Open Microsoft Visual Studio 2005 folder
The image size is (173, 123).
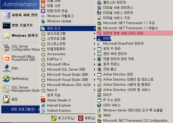pyautogui.click(x=68, y=74)
